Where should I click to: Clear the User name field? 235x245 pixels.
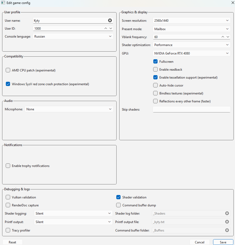110,20
